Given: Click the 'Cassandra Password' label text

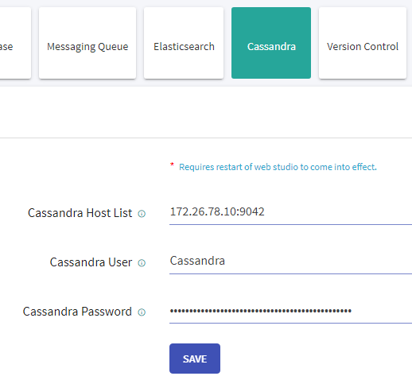Looking at the screenshot, I should tap(77, 312).
